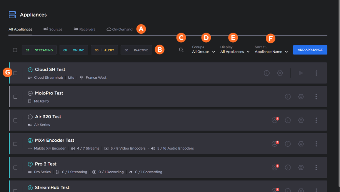
Task: Click the search magnifier icon
Action: (x=181, y=50)
